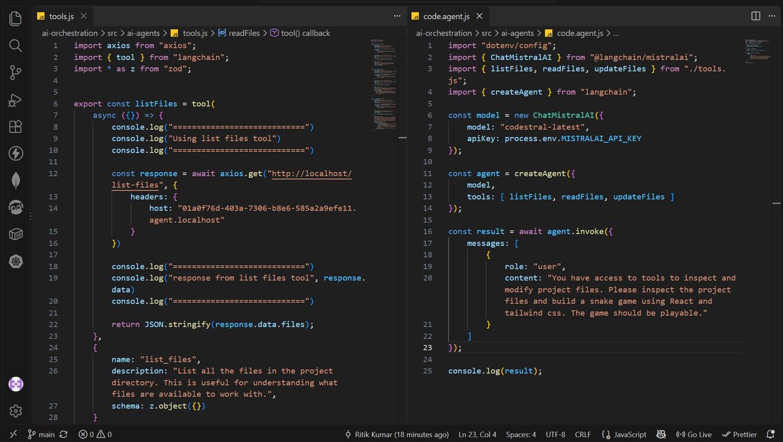Open the Kubernetes helm wheel icon
The width and height of the screenshot is (783, 442).
coord(16,261)
